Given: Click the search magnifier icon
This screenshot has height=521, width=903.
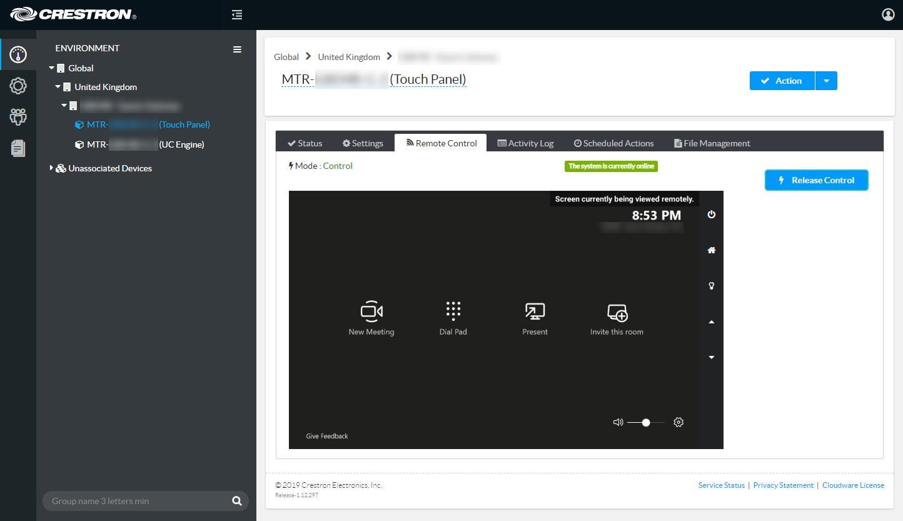Looking at the screenshot, I should pyautogui.click(x=237, y=500).
